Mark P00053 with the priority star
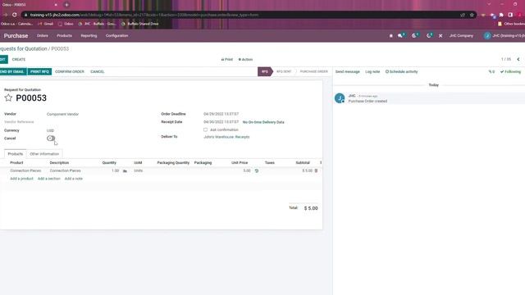This screenshot has width=525, height=295. (8, 98)
